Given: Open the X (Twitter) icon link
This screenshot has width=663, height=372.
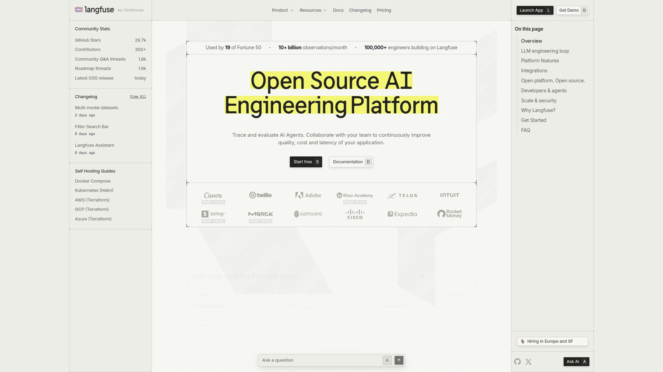Looking at the screenshot, I should [529, 362].
